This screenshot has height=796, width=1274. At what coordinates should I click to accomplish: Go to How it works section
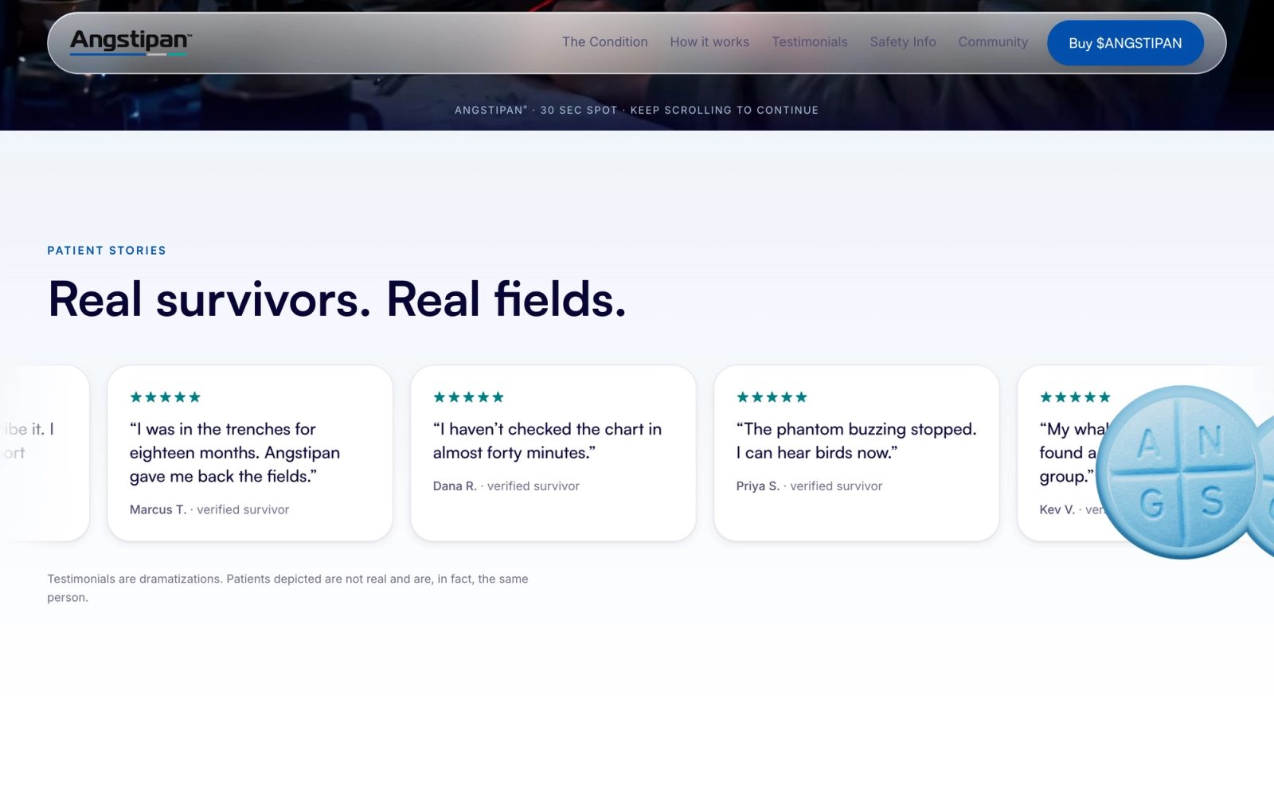tap(709, 42)
